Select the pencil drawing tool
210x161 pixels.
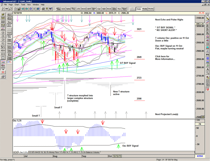(207, 18)
